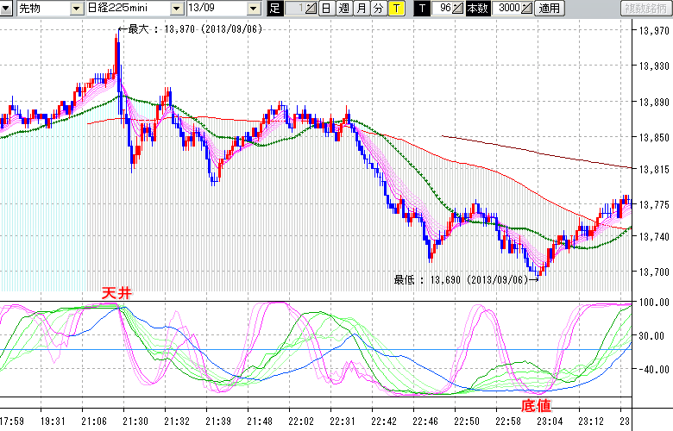Click the 底値 bottom marker on oscillator
673x431 pixels.
(534, 403)
